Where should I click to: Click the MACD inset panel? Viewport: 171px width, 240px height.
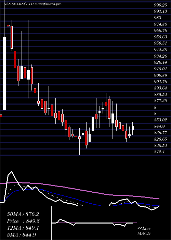pyautogui.click(x=94, y=223)
